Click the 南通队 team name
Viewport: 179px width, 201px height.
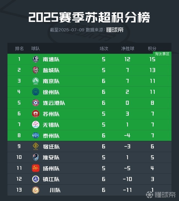point(51,59)
